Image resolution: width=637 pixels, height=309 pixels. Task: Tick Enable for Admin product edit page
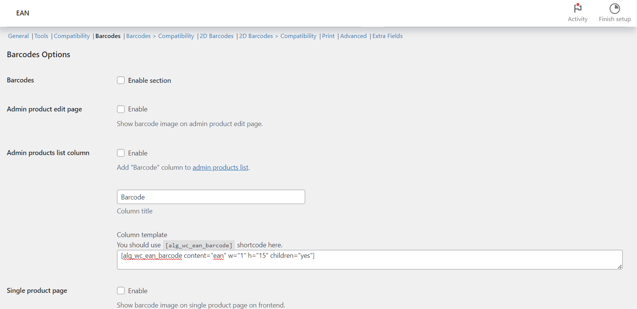pos(121,109)
